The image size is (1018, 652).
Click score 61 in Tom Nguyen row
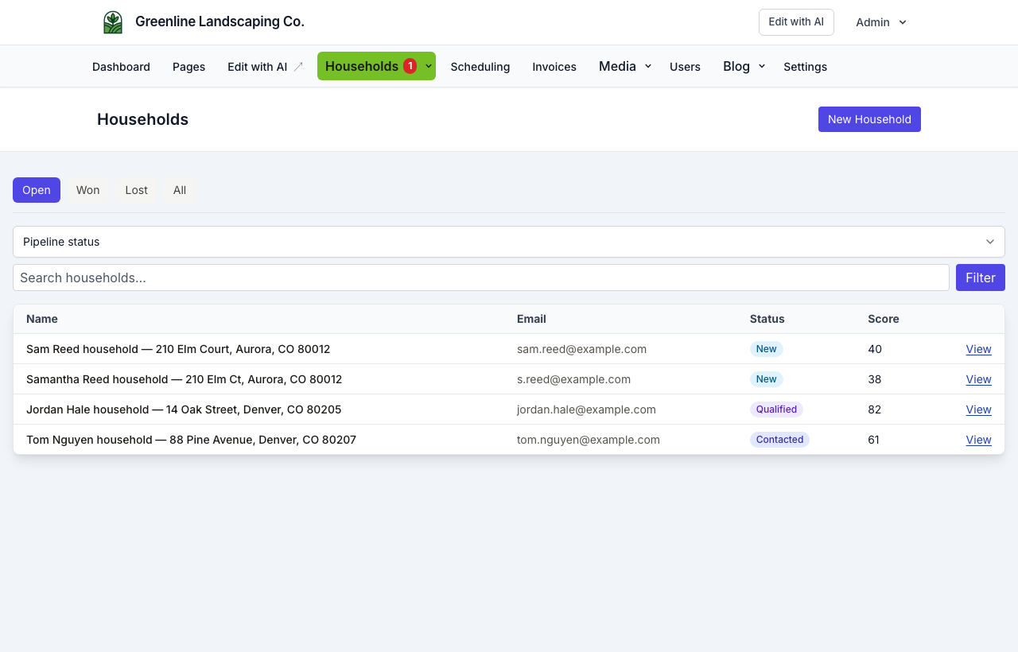point(873,440)
